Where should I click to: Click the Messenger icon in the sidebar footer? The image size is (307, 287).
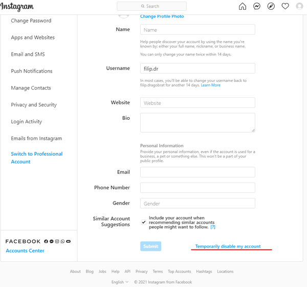(52, 241)
